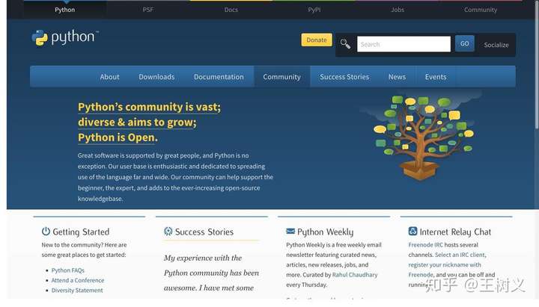539x307 pixels.
Task: Click Select an IRC client link
Action: coord(460,255)
